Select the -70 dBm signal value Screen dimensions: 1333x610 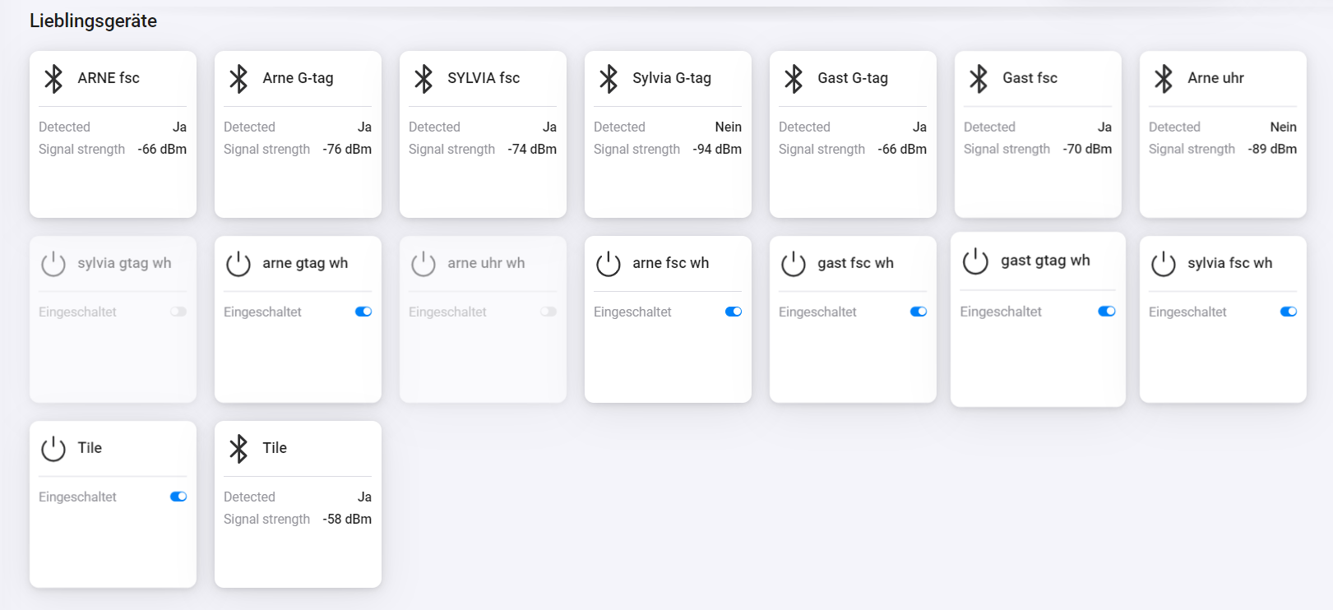(1087, 150)
